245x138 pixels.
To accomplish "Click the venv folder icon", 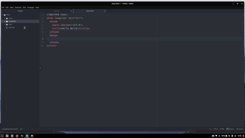I will 7,25.
